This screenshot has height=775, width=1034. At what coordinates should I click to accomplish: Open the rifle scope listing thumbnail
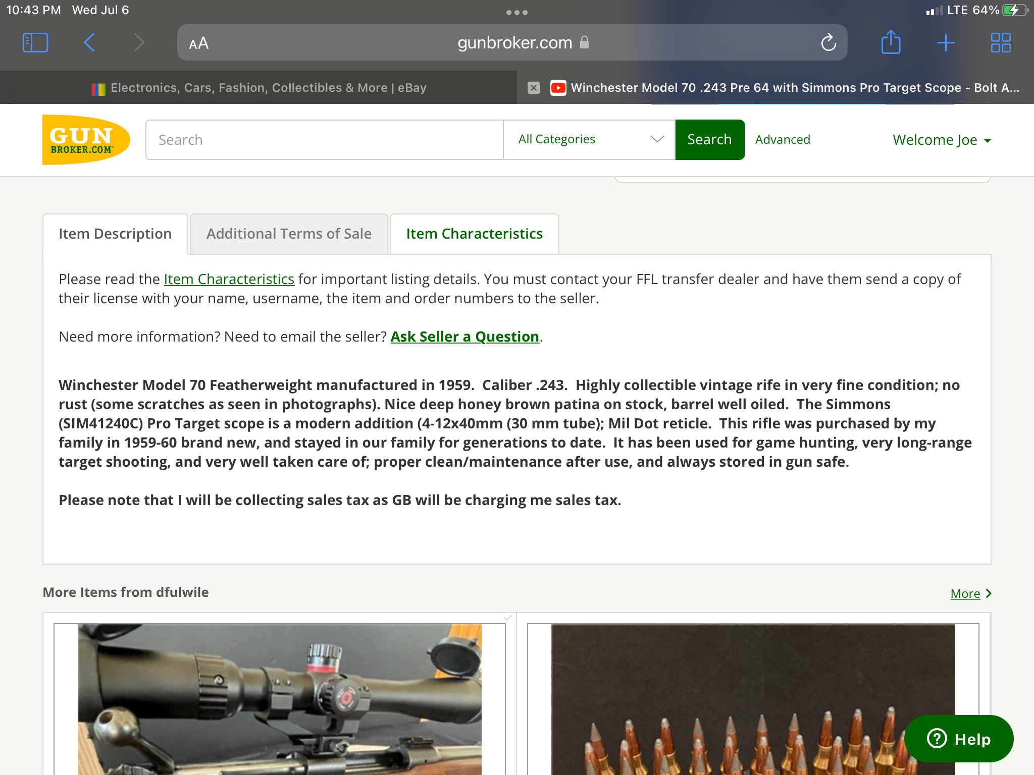coord(280,699)
